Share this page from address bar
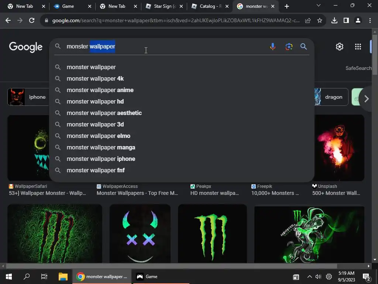 [x=308, y=21]
